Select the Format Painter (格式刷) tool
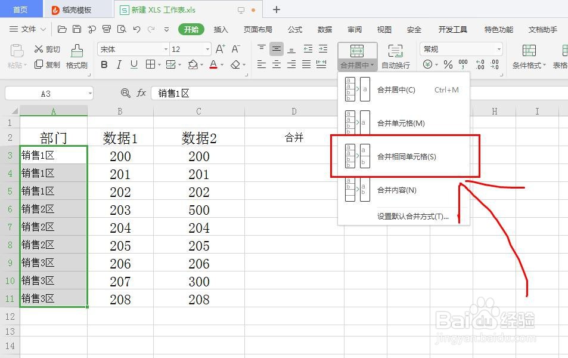The image size is (568, 358). (x=76, y=57)
